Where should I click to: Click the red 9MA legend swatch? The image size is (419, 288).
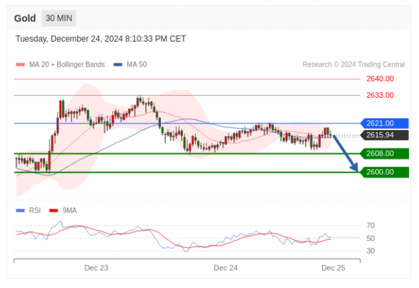[x=53, y=211]
